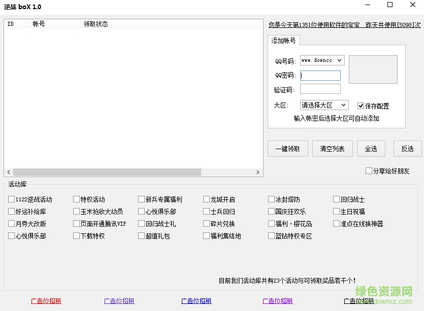Check the 下载特权 activity

coord(76,235)
